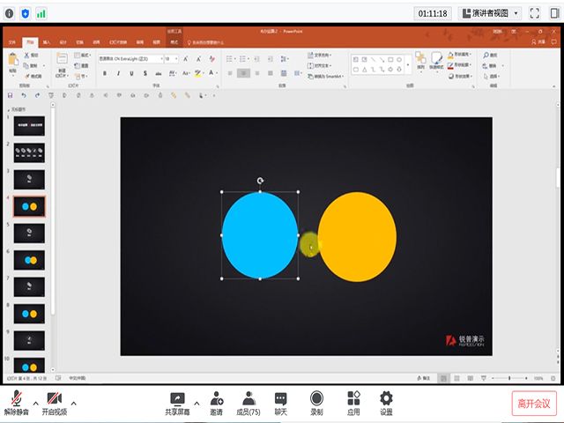564x423 pixels.
Task: Enter full screen using top-right icon
Action: click(x=534, y=13)
